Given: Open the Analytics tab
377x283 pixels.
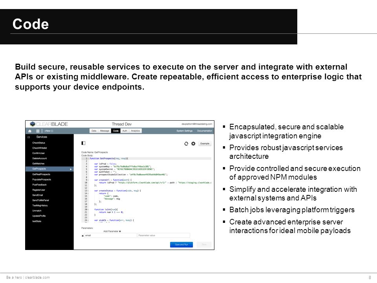Looking at the screenshot, I should pos(135,130).
